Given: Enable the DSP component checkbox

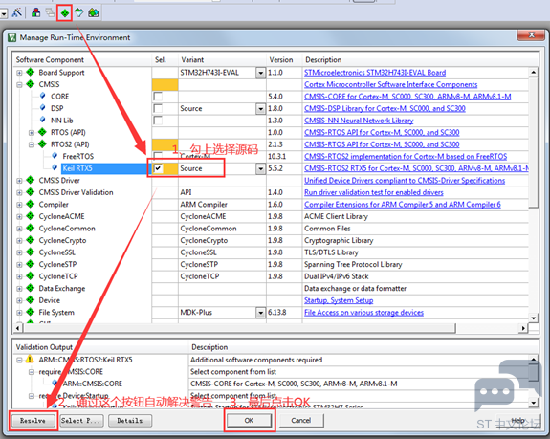Looking at the screenshot, I should click(x=158, y=108).
